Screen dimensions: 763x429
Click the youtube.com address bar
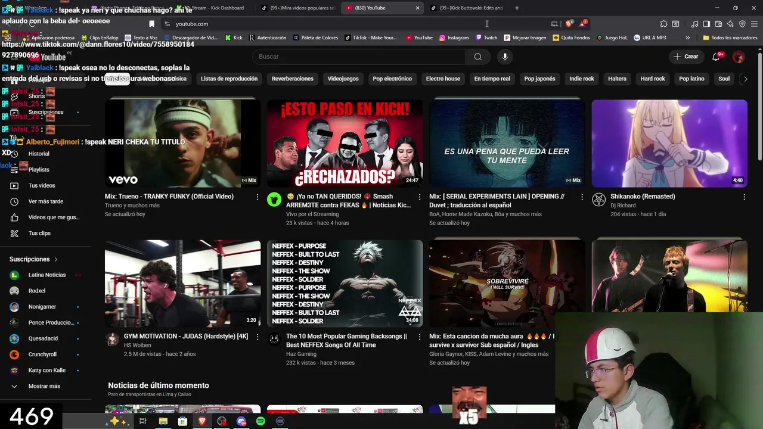click(358, 24)
